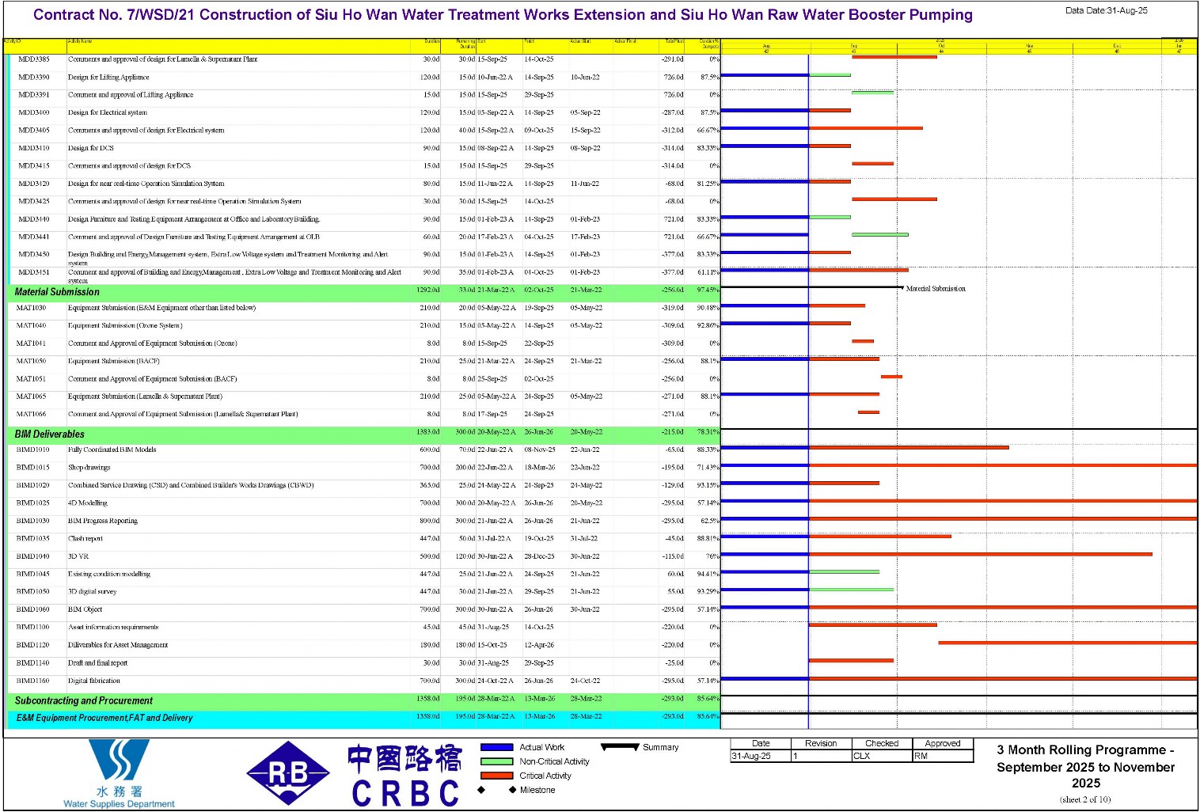
Task: Click the 4D Modelling activity name
Action: (x=88, y=503)
